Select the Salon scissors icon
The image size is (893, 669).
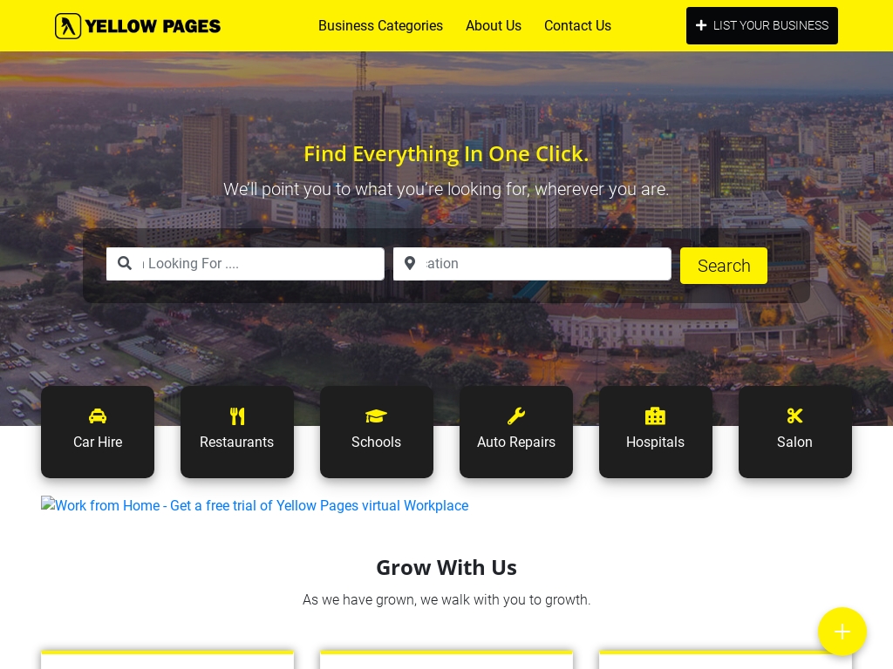click(x=794, y=416)
